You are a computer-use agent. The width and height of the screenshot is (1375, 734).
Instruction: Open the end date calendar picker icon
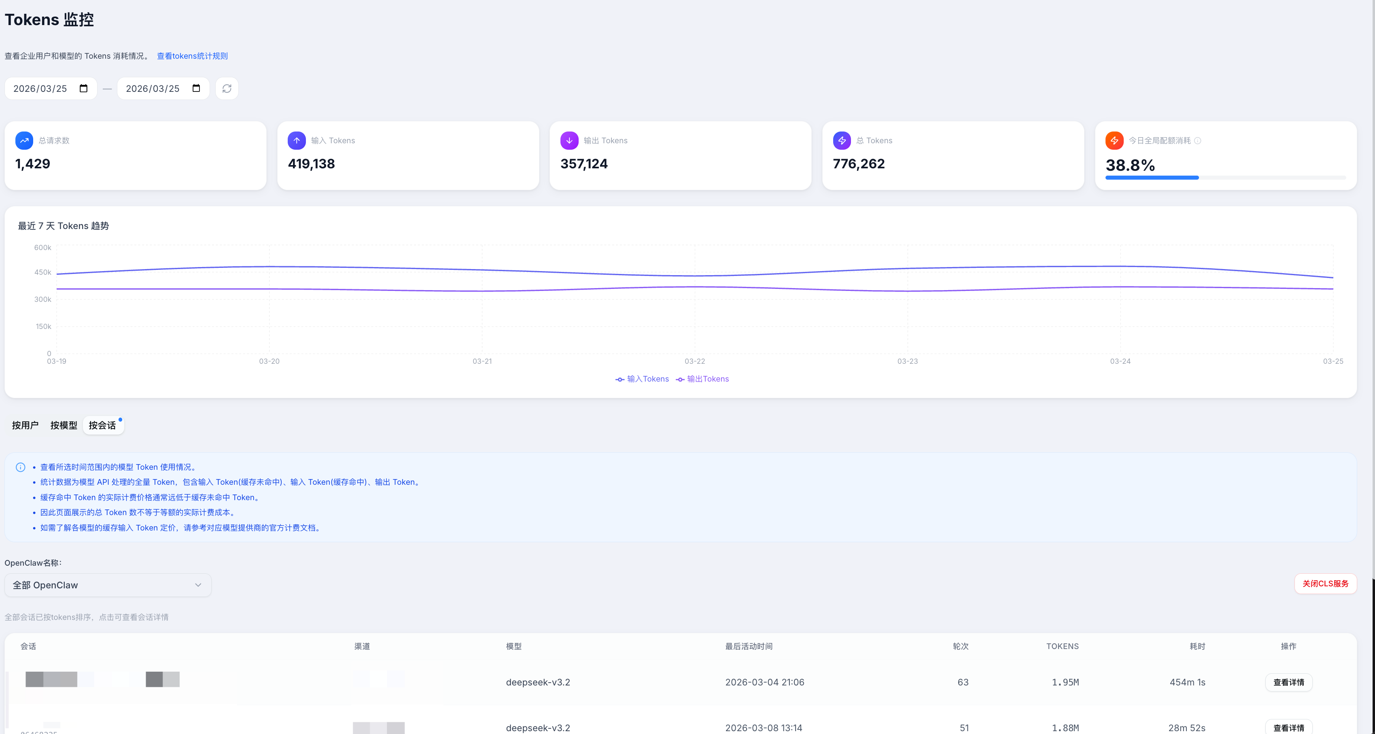(196, 89)
